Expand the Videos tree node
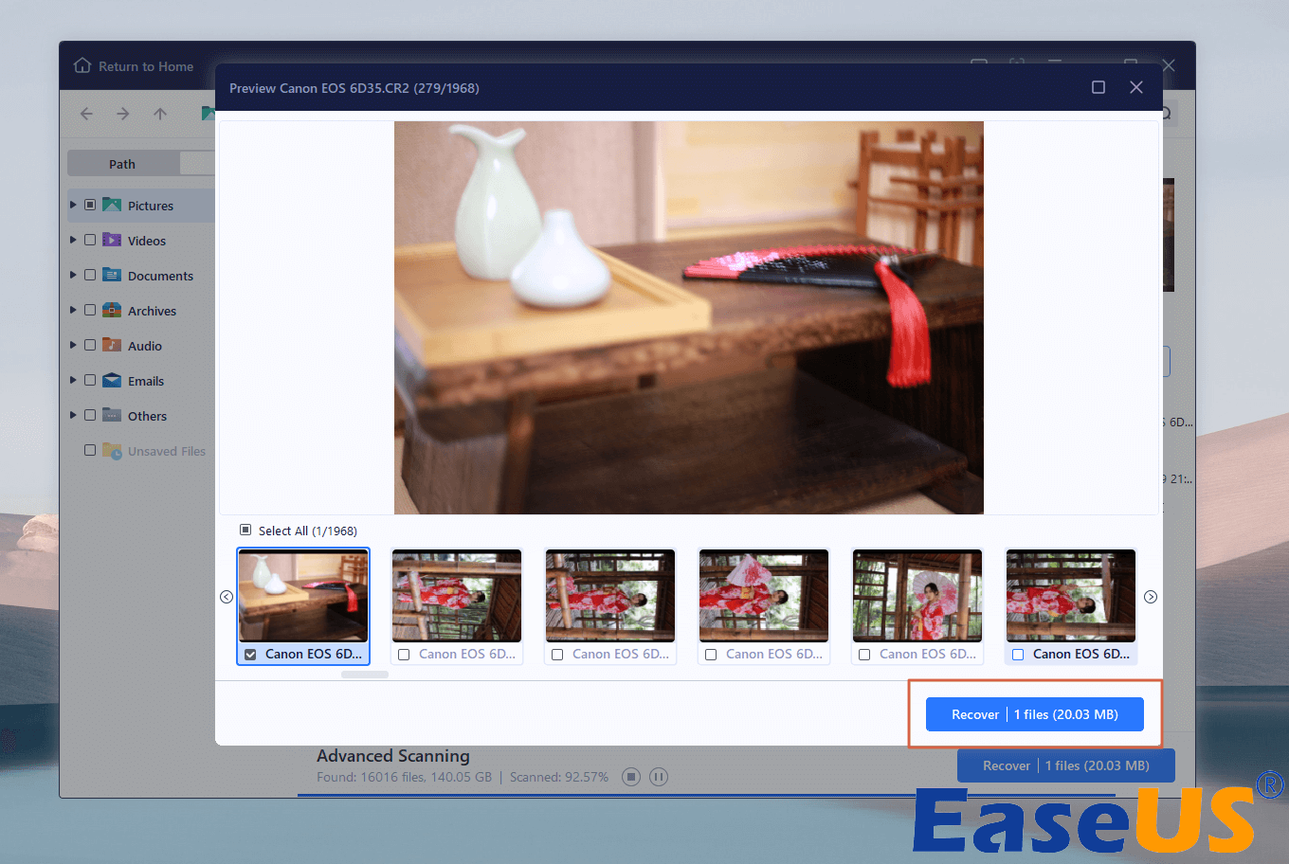This screenshot has width=1289, height=864. [73, 240]
